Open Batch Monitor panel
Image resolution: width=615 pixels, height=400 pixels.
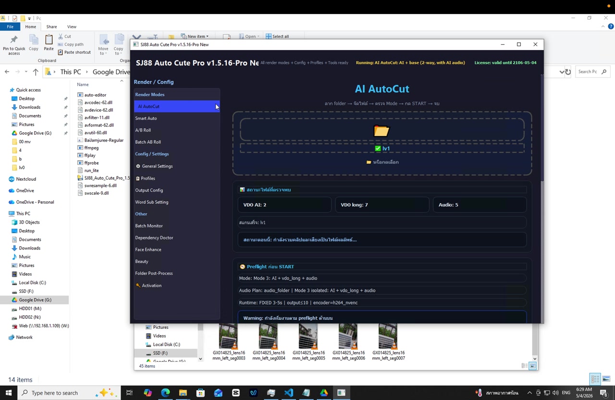177,226
